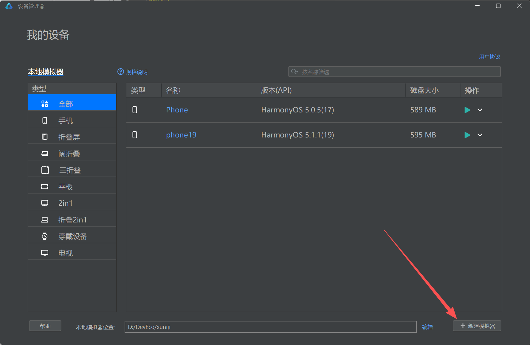Minimize the 设备管理器 window
The width and height of the screenshot is (530, 345).
tap(477, 6)
